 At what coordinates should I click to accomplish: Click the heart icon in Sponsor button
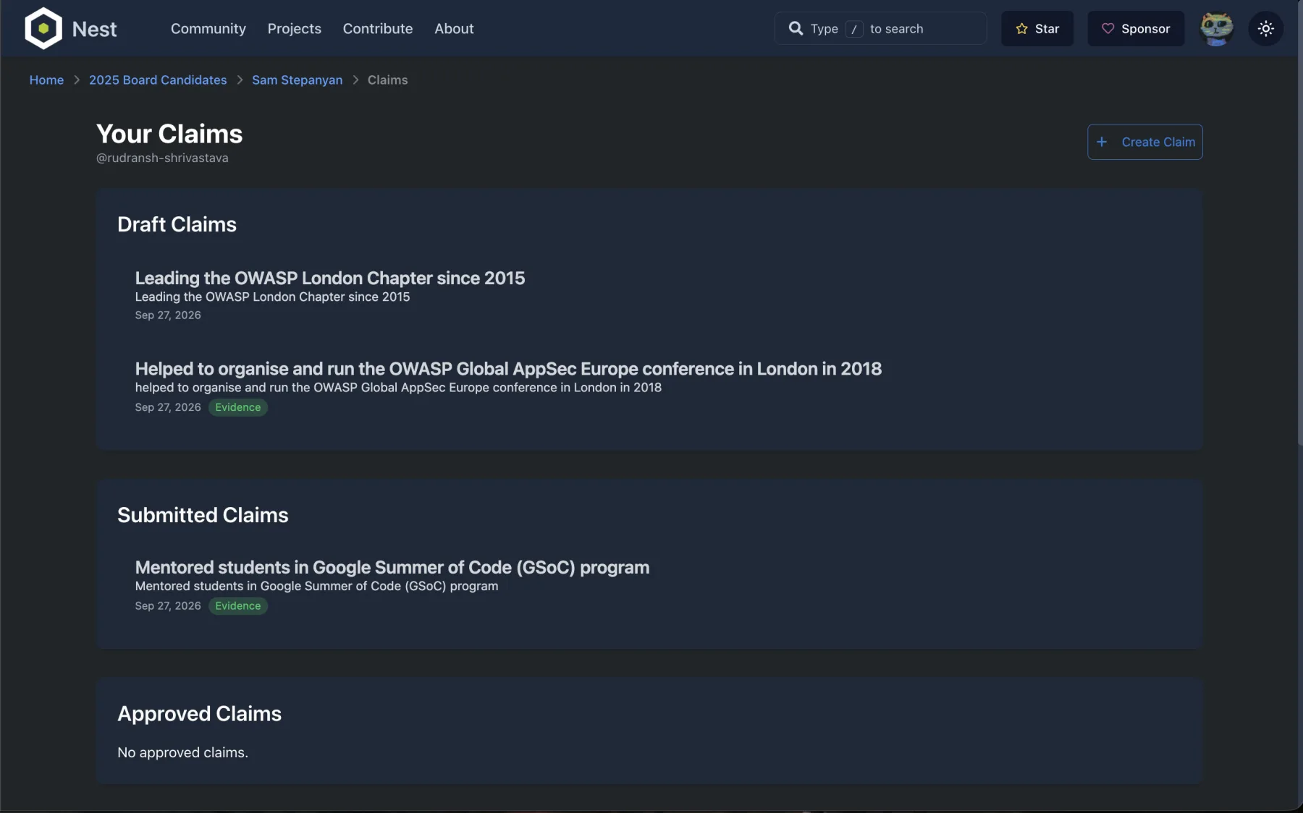(x=1108, y=29)
